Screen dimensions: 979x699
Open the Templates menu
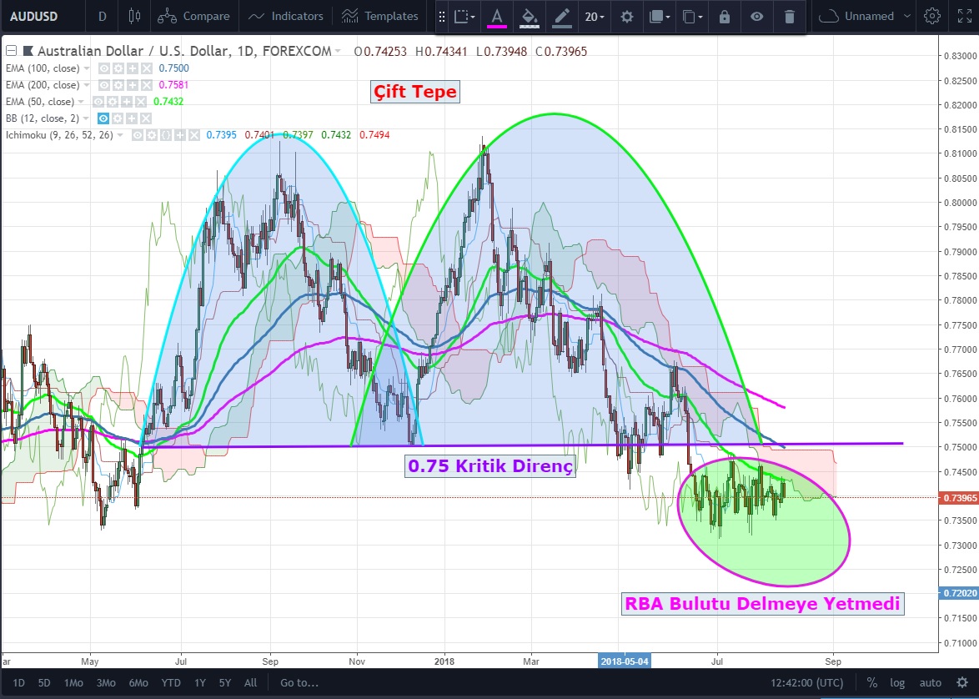380,16
